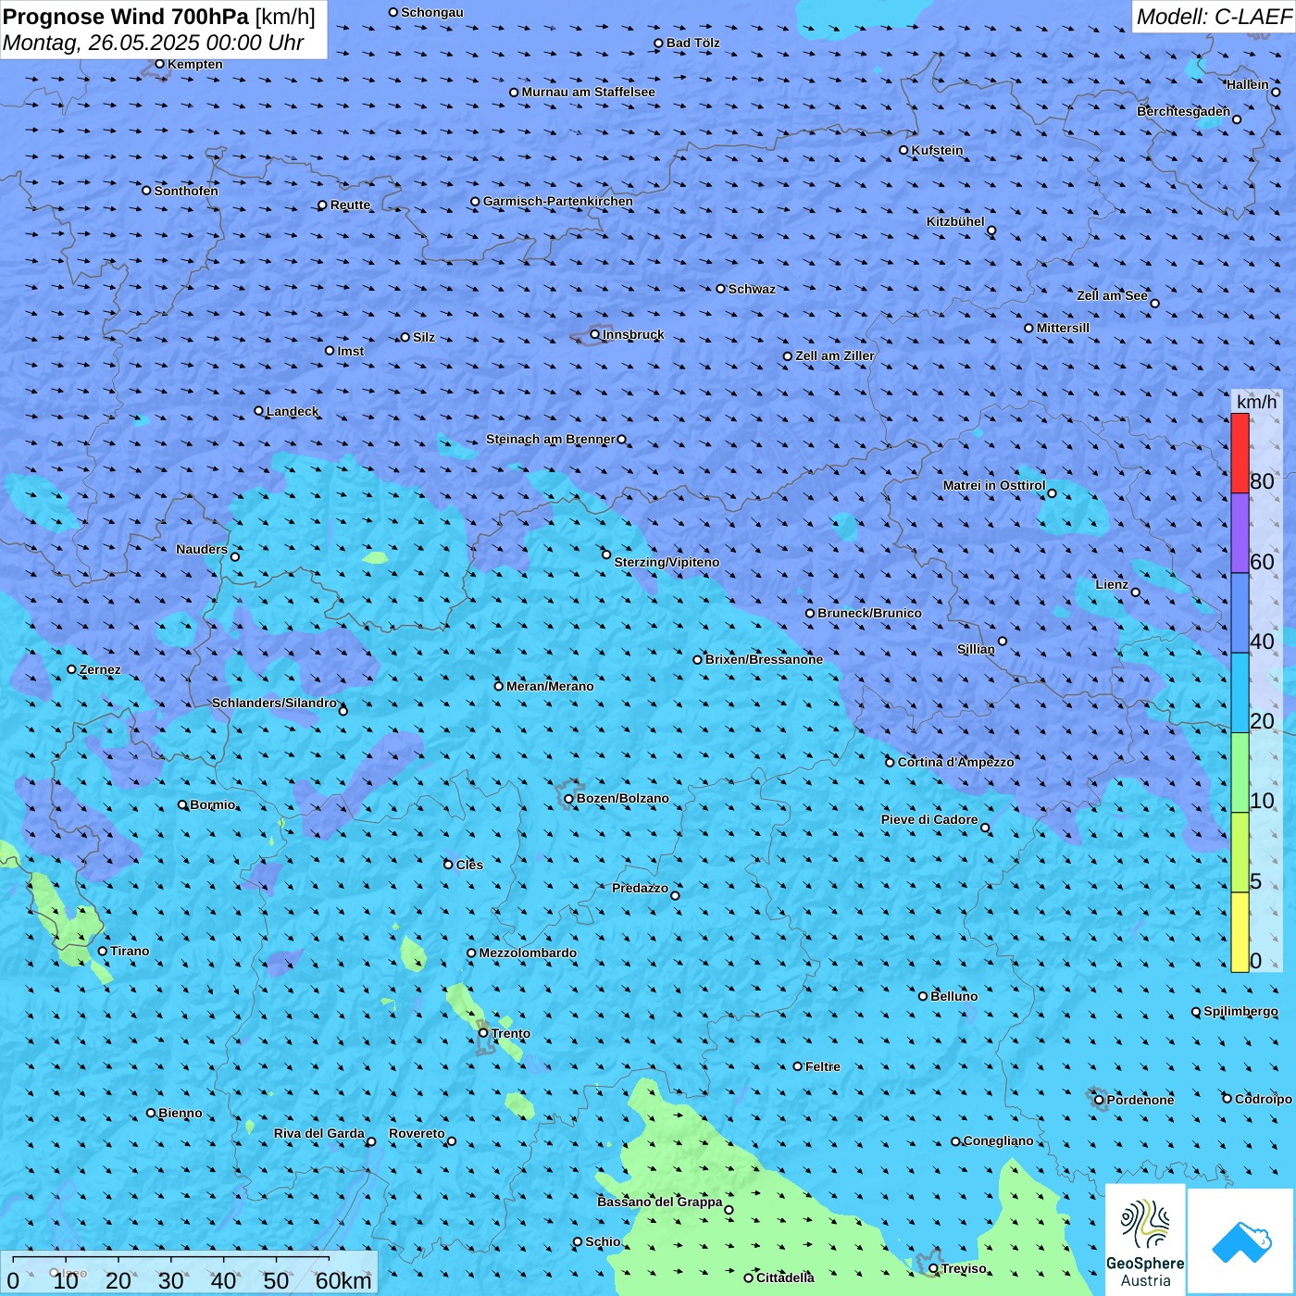Image resolution: width=1296 pixels, height=1296 pixels.
Task: Click the 'Modell: C-LAEF' label
Action: pos(1214,17)
